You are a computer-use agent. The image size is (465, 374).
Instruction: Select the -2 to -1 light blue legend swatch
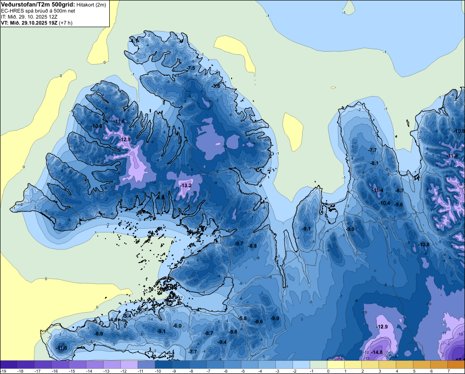[301, 365]
